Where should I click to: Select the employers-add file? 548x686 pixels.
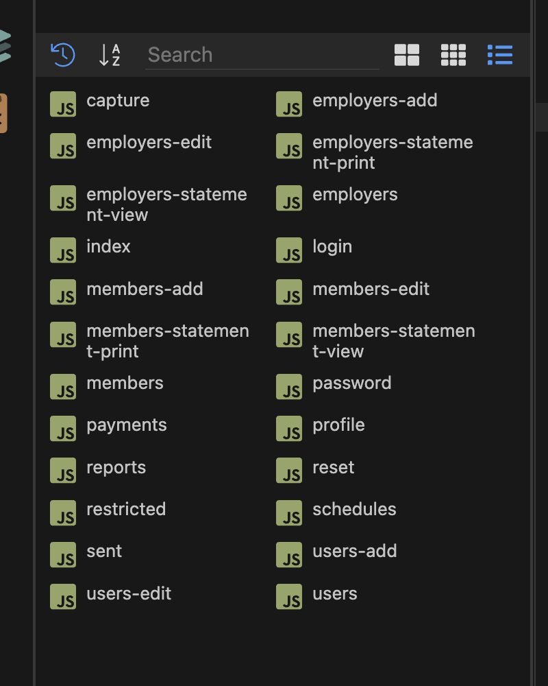[x=375, y=100]
